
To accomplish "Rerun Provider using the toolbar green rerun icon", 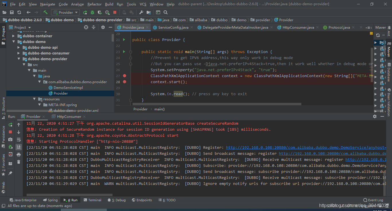I will point(85,12).
